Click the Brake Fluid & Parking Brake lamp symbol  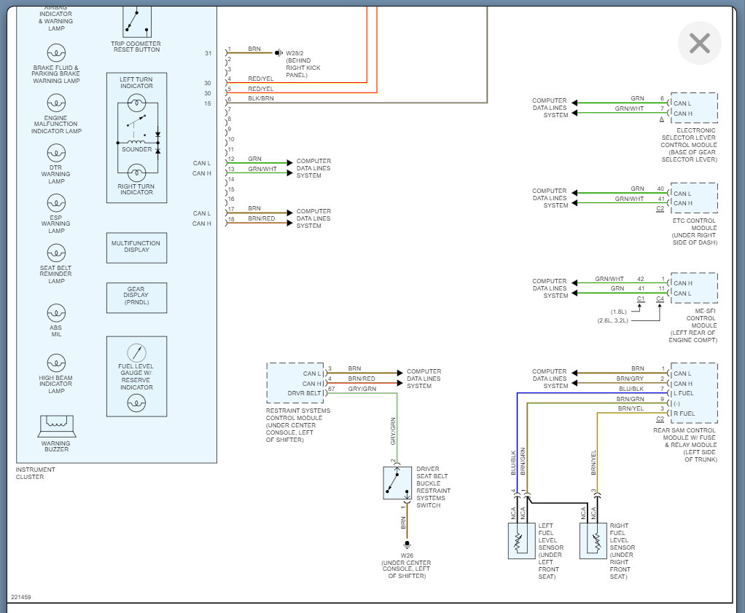56,52
